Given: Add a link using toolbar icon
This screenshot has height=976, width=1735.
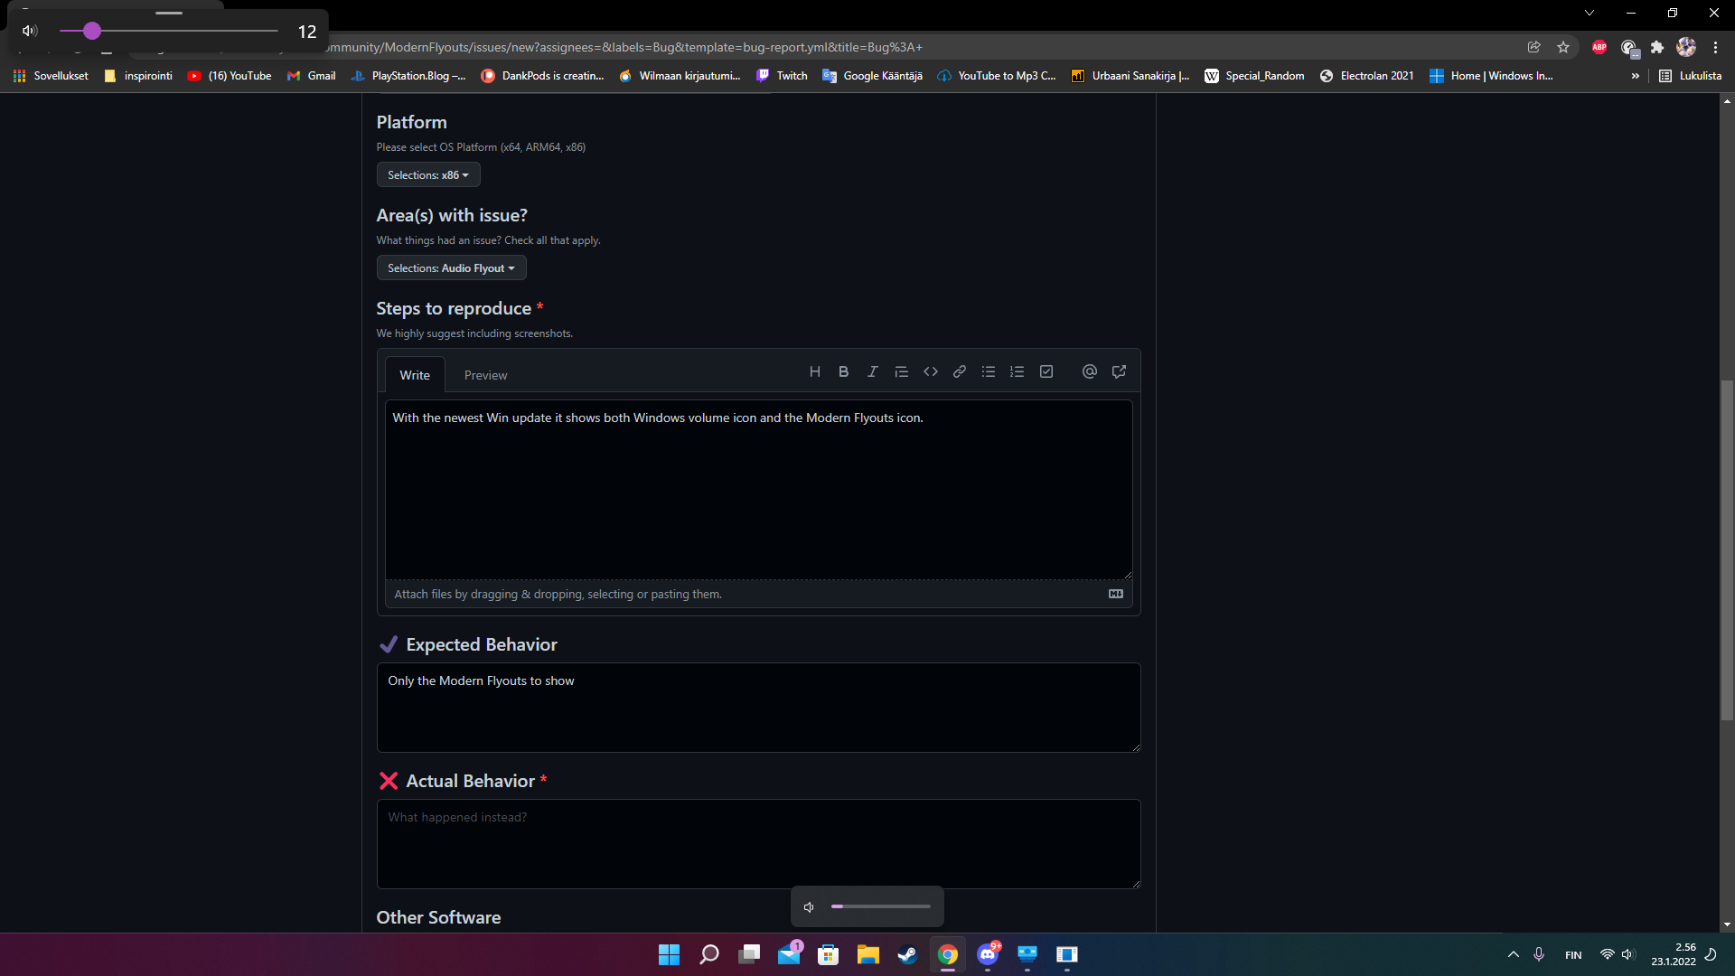Looking at the screenshot, I should (x=959, y=371).
